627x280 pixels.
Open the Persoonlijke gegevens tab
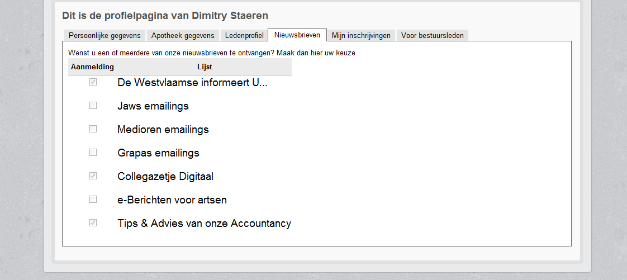(104, 35)
